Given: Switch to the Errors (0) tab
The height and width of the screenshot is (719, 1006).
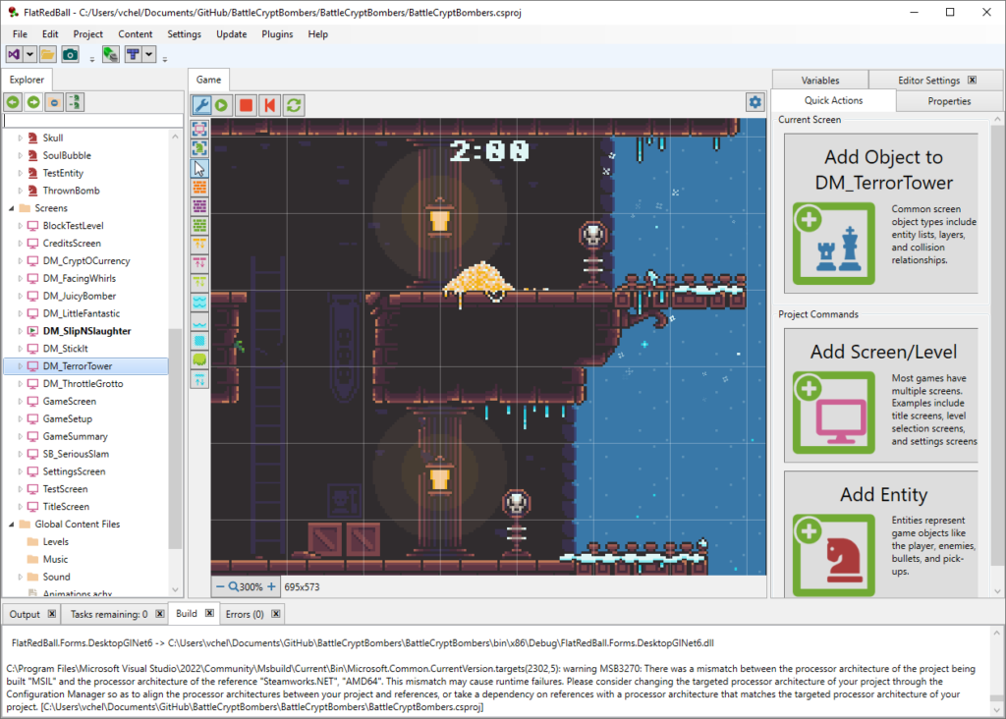Looking at the screenshot, I should coord(244,613).
